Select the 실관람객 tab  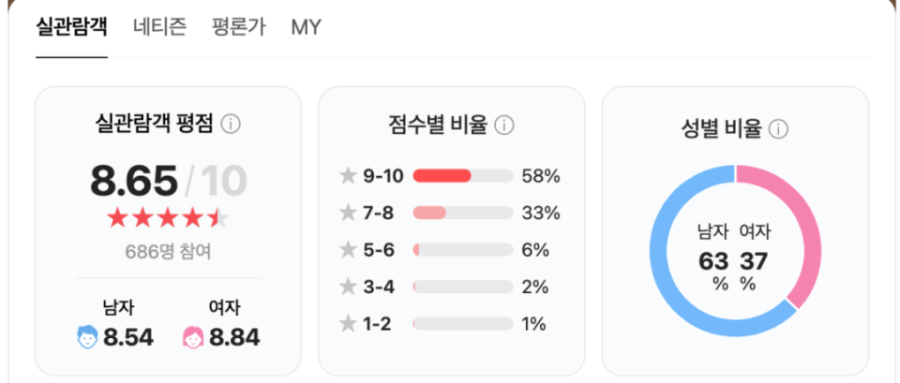pyautogui.click(x=71, y=27)
